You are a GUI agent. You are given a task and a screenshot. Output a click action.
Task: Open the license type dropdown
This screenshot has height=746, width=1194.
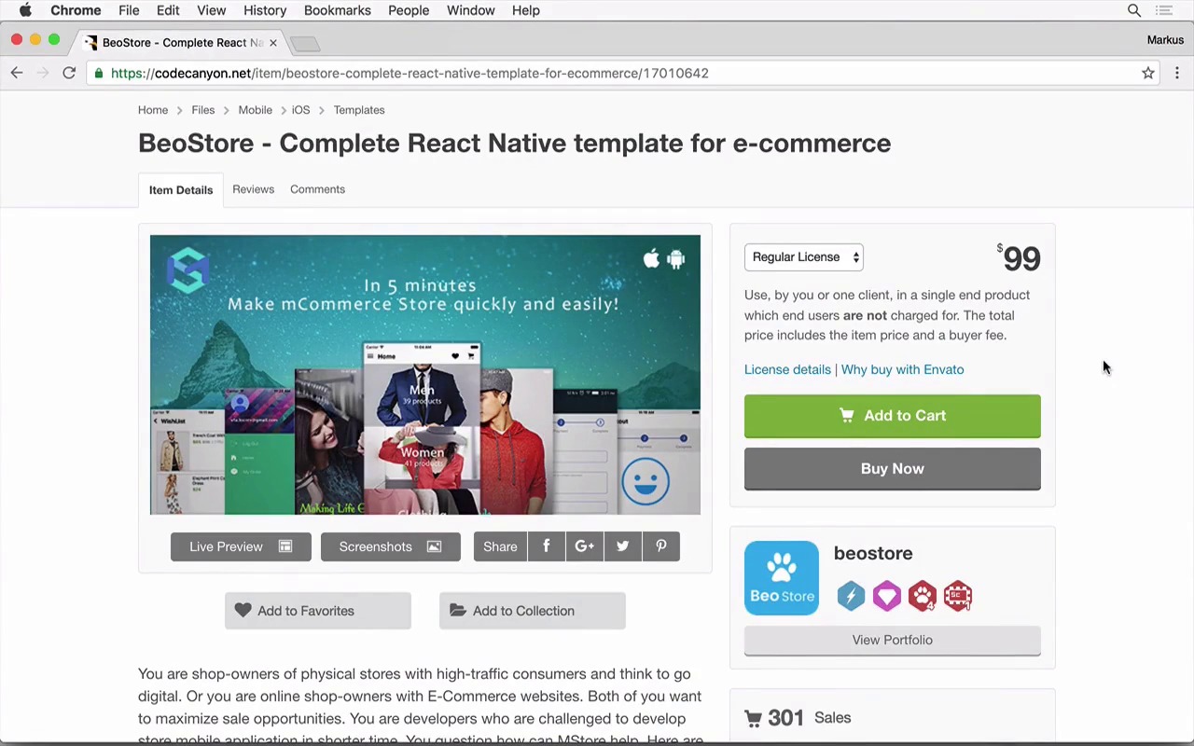coord(804,257)
